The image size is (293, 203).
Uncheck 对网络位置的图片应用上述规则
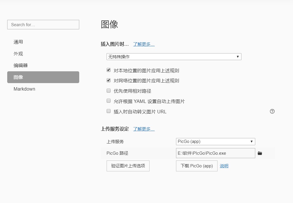[x=109, y=80]
